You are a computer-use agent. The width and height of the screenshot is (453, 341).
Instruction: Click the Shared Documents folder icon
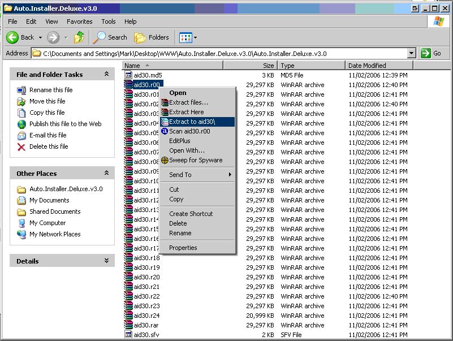pos(21,212)
